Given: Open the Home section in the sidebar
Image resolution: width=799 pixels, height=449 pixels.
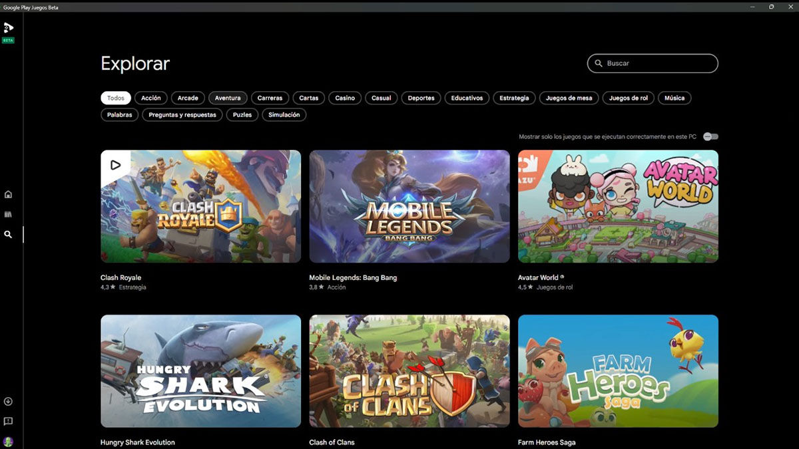Looking at the screenshot, I should click(x=8, y=194).
